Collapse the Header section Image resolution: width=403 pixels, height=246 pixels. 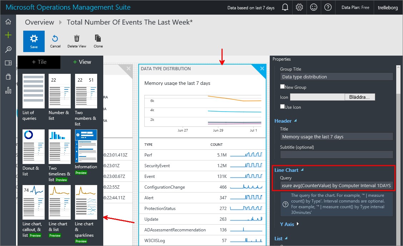pos(285,121)
